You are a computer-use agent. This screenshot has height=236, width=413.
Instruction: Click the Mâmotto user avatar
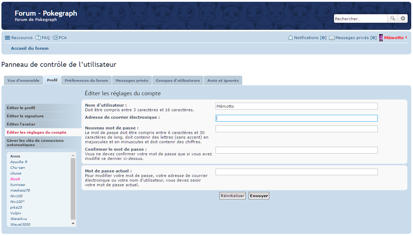point(381,38)
